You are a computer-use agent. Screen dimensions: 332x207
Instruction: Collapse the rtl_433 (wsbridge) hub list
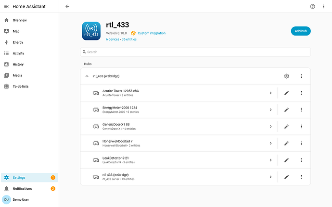click(87, 76)
